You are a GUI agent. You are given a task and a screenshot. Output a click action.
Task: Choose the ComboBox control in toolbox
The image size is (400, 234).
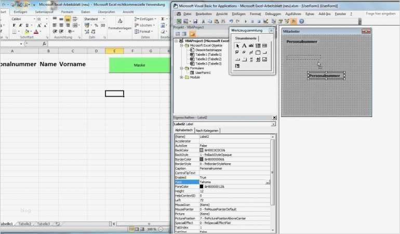click(x=258, y=46)
